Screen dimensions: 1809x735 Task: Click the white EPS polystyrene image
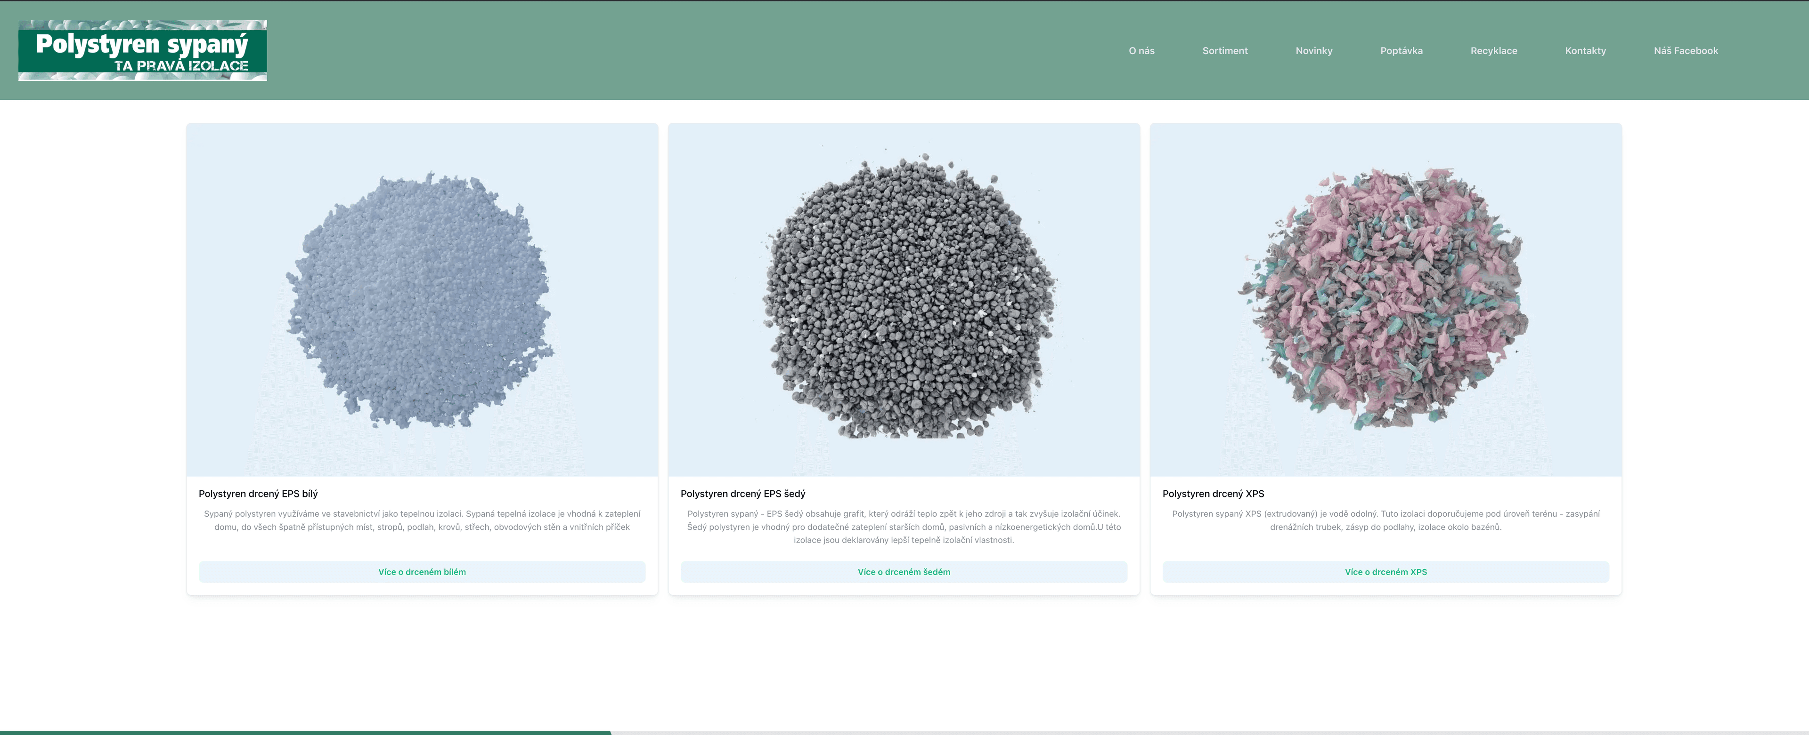click(422, 299)
